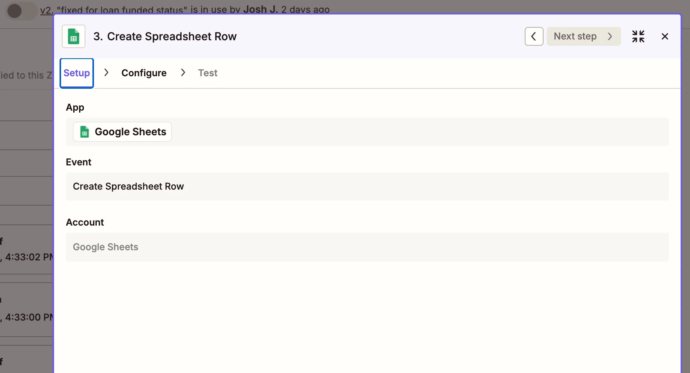Go to previous step with back chevron
The image size is (690, 373).
click(x=534, y=36)
